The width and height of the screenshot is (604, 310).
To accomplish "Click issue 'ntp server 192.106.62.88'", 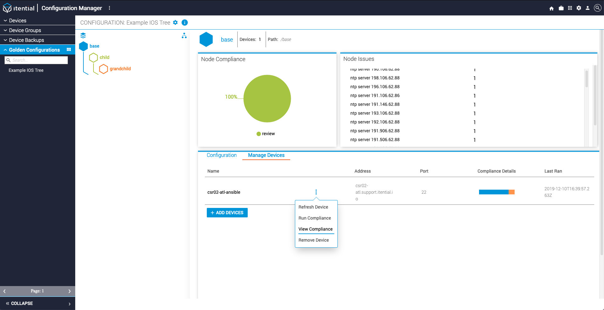I will click(375, 122).
